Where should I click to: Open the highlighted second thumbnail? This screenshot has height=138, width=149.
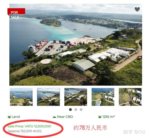coord(48,97)
